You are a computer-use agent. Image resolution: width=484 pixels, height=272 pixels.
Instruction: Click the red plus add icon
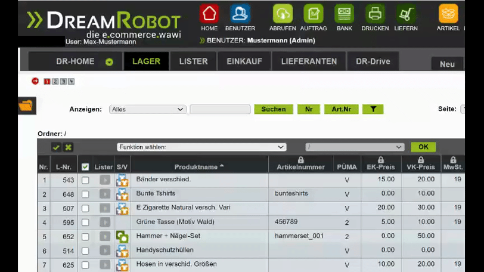pos(35,81)
